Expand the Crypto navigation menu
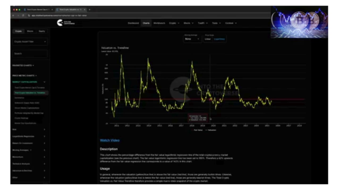The width and height of the screenshot is (340, 191). coord(174,23)
